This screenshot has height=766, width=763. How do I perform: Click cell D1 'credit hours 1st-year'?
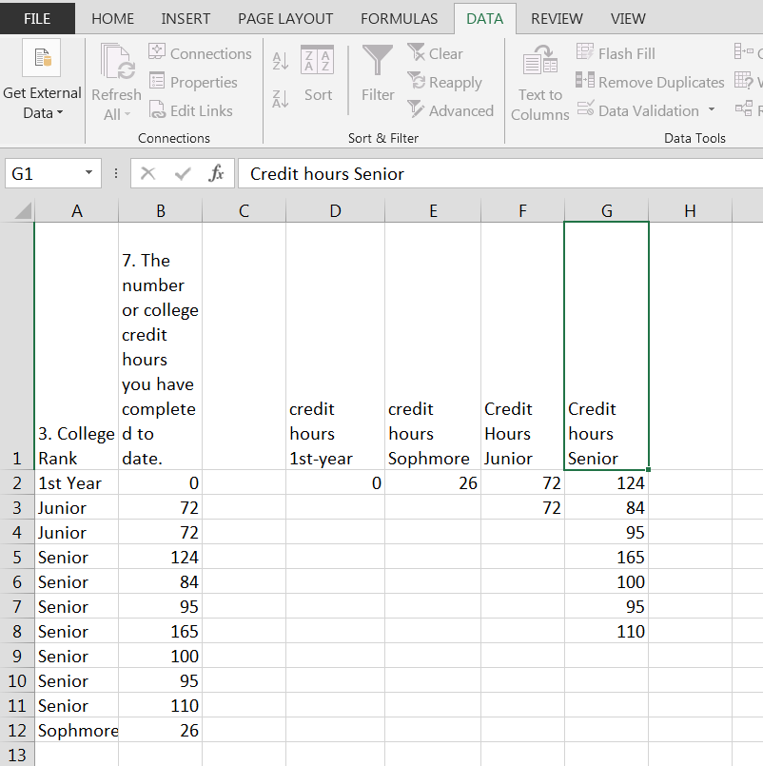[335, 345]
